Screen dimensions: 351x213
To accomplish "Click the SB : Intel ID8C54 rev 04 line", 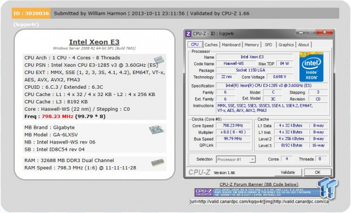I will click(54, 150).
